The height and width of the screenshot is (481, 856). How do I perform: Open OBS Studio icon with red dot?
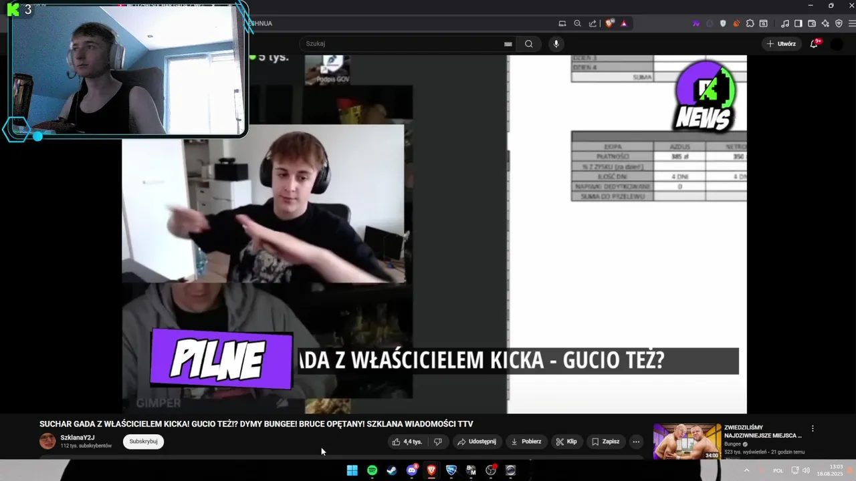pos(491,470)
